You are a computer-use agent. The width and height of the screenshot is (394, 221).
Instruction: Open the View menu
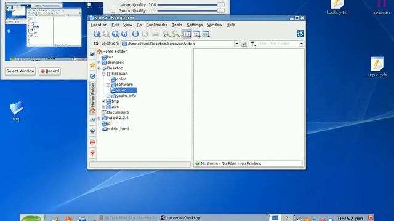click(127, 25)
